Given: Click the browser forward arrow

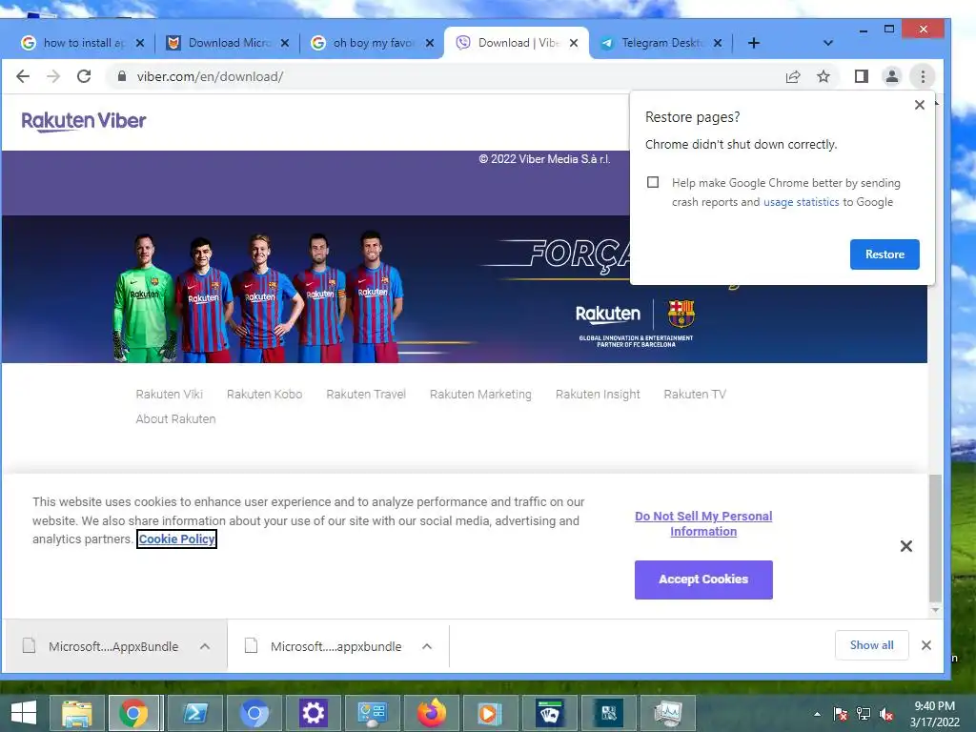Looking at the screenshot, I should click(x=53, y=76).
